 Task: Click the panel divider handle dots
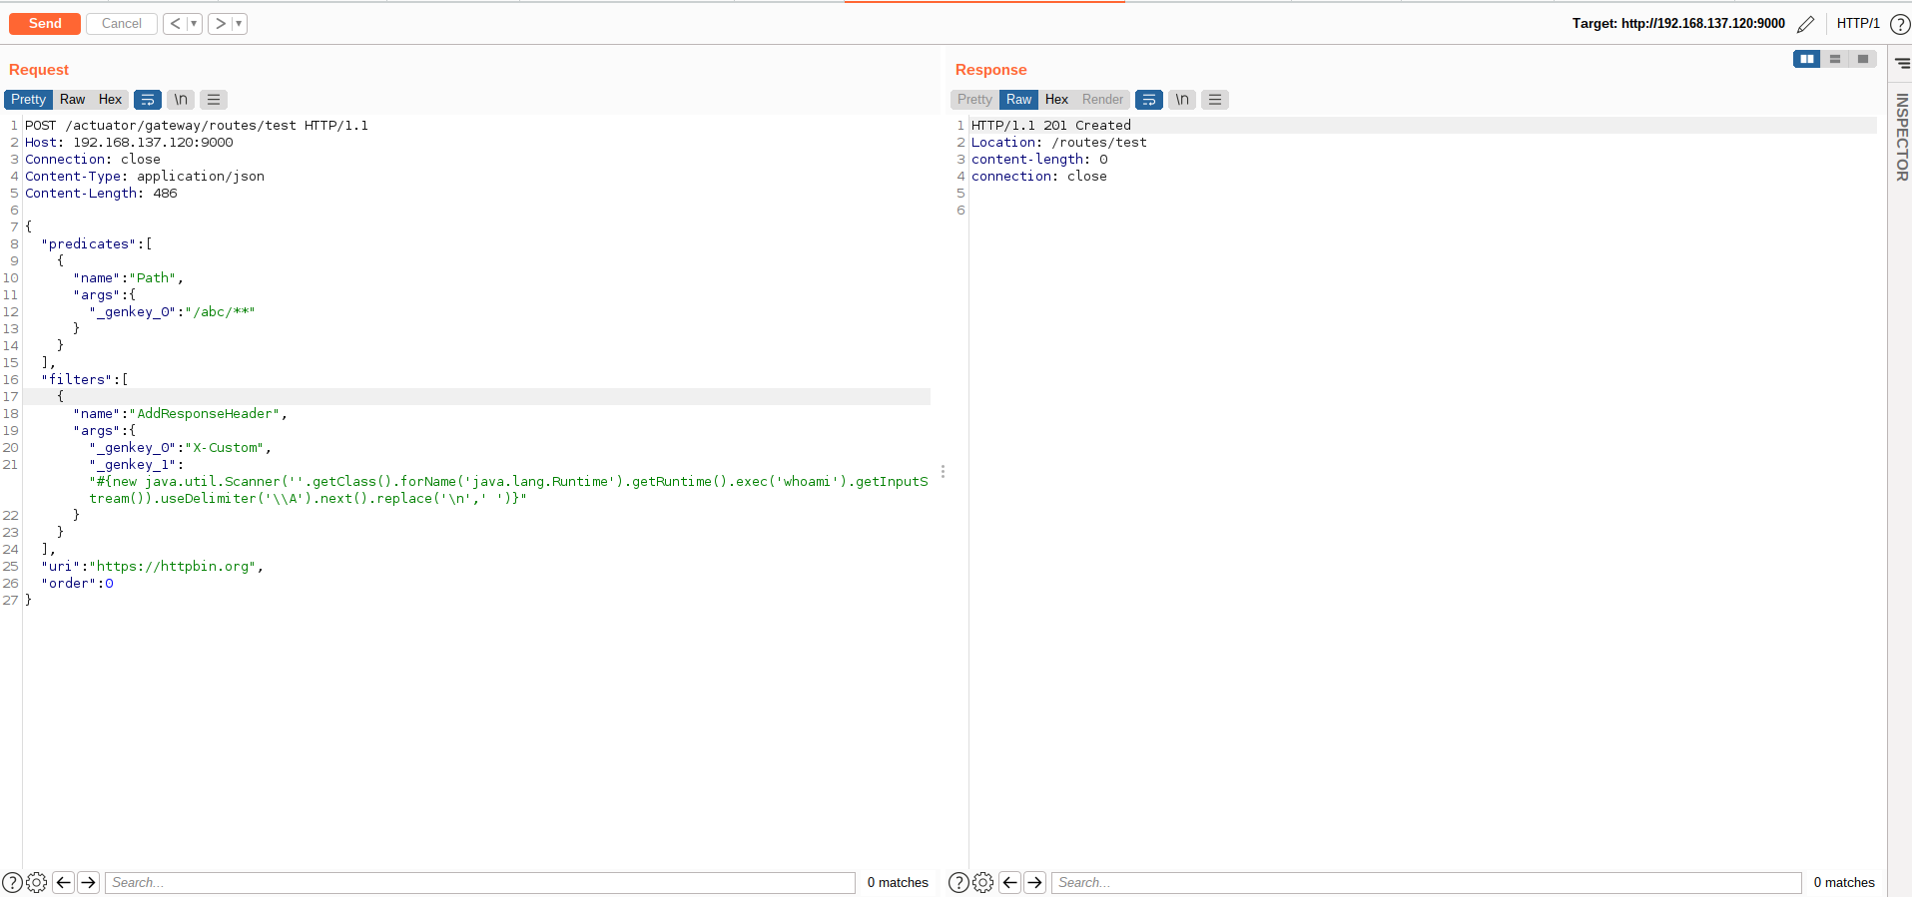[x=943, y=472]
